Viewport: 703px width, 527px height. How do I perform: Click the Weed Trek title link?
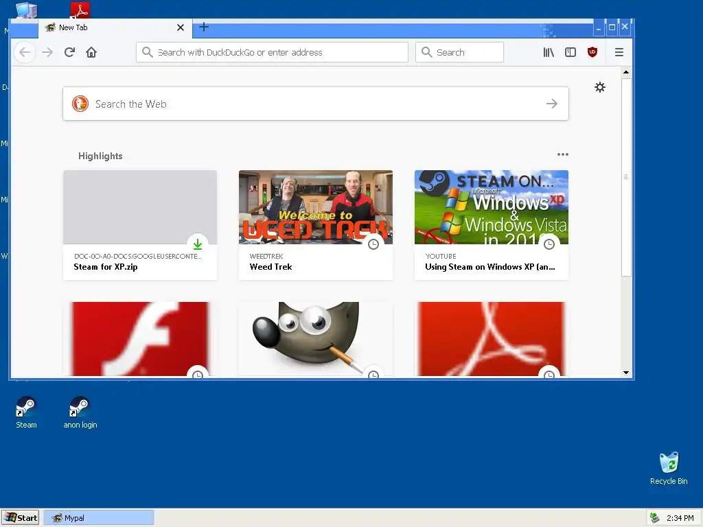[x=270, y=267]
